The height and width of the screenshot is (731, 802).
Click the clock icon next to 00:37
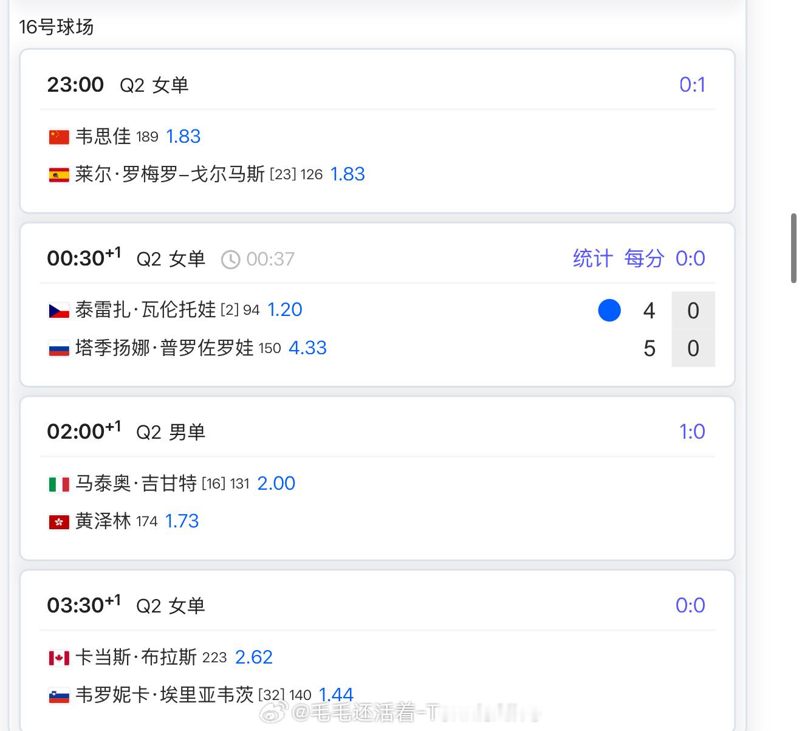(230, 260)
